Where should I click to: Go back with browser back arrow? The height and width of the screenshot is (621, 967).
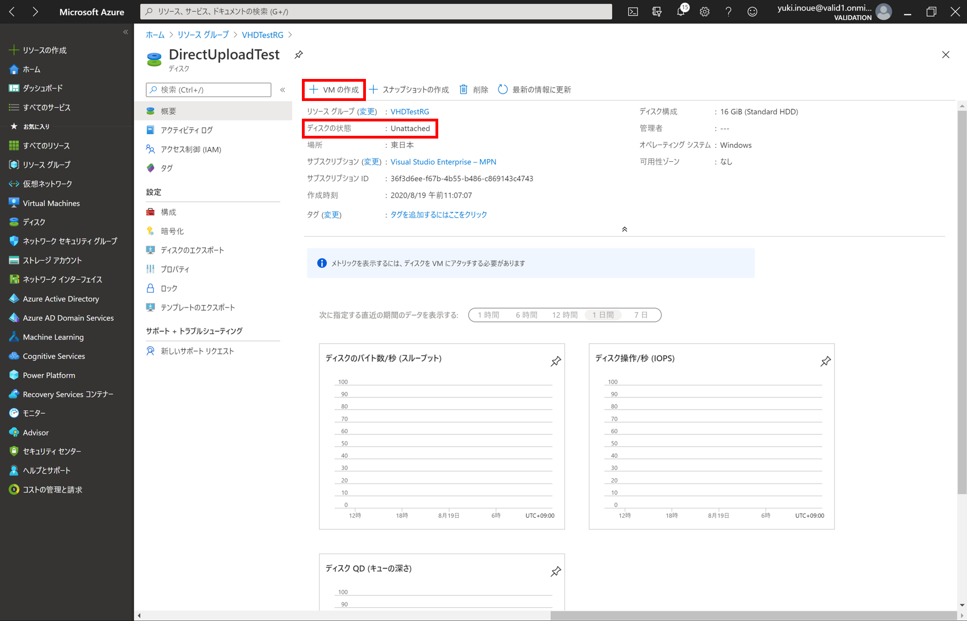(x=12, y=12)
